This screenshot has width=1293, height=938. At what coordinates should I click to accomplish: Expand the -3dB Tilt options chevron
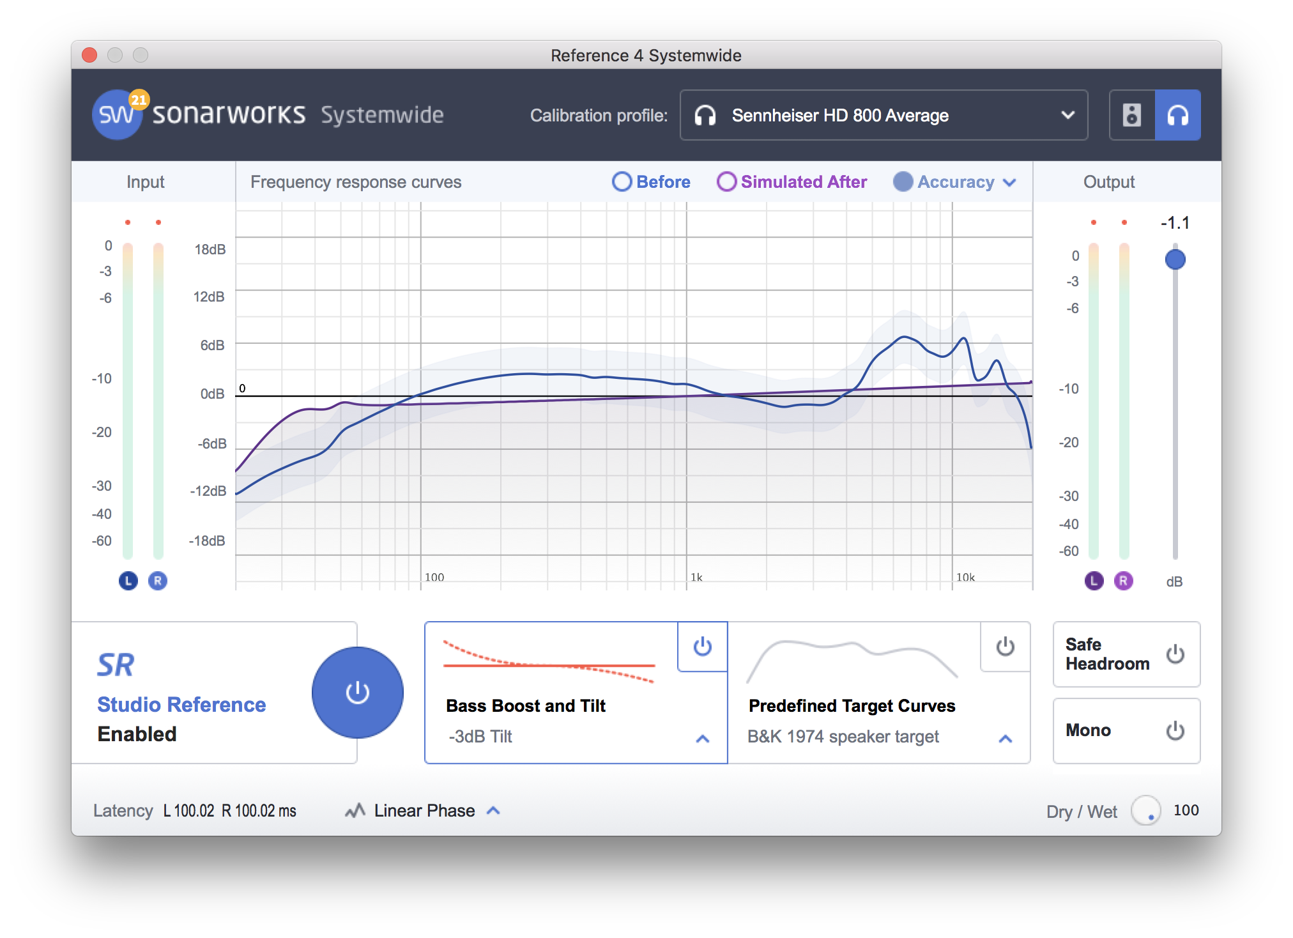pyautogui.click(x=702, y=739)
